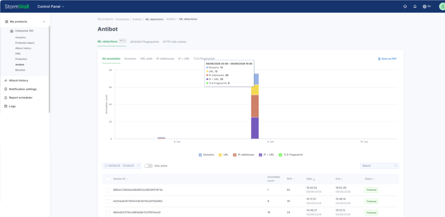445x217 pixels.
Task: Open Protection in the sidebar
Action: pyautogui.click(x=21, y=59)
